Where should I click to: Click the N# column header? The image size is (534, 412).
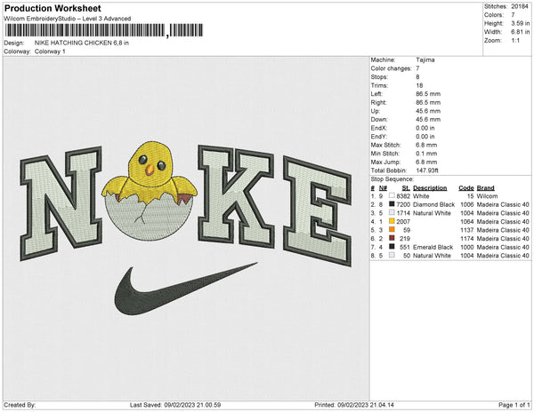(x=383, y=188)
